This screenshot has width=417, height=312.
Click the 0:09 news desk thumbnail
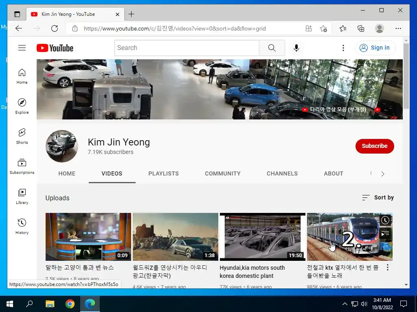pos(88,237)
